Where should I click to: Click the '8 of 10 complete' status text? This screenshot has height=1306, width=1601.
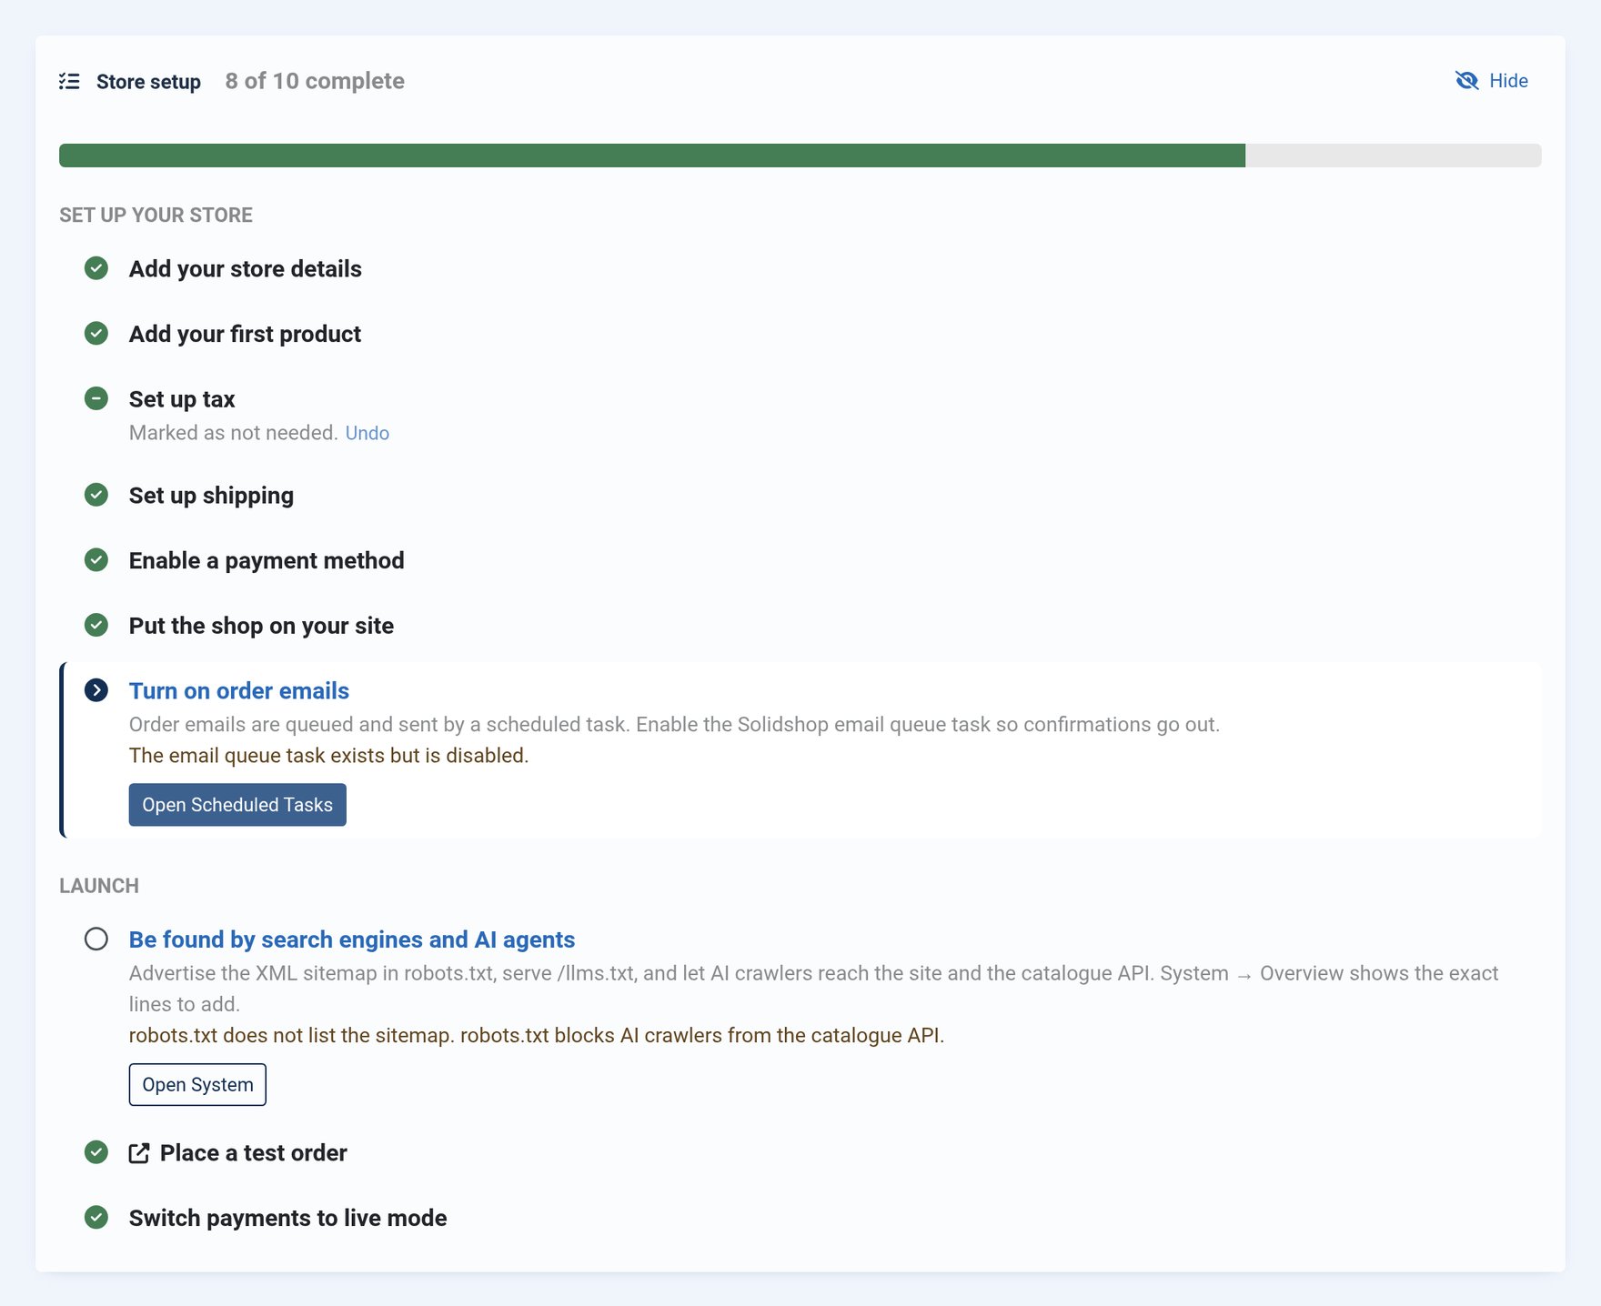[315, 81]
